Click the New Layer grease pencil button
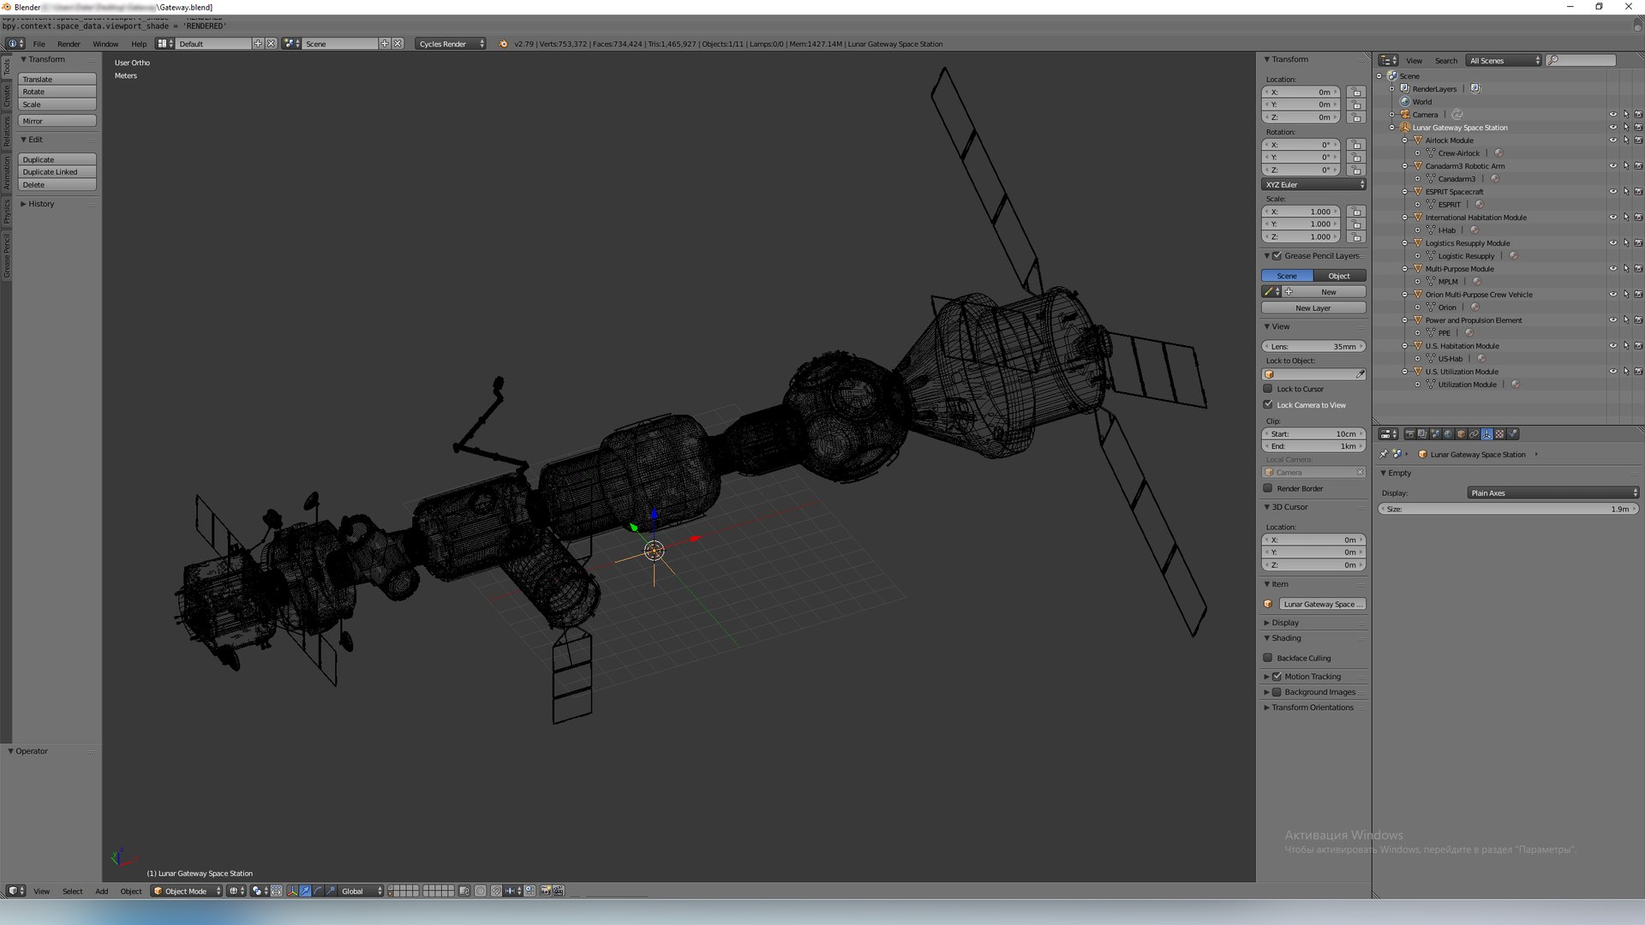 pos(1313,307)
